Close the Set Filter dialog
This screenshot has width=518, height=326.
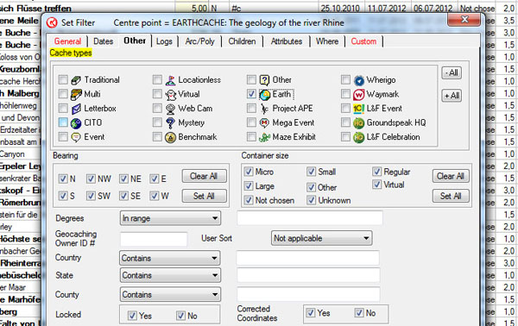(x=464, y=20)
